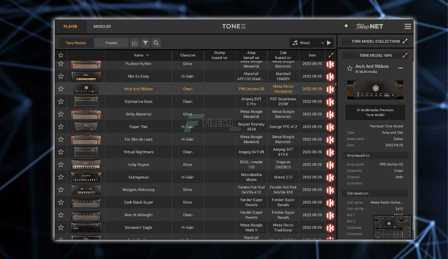Click IK logo on Itchy fingers row

pyautogui.click(x=330, y=165)
